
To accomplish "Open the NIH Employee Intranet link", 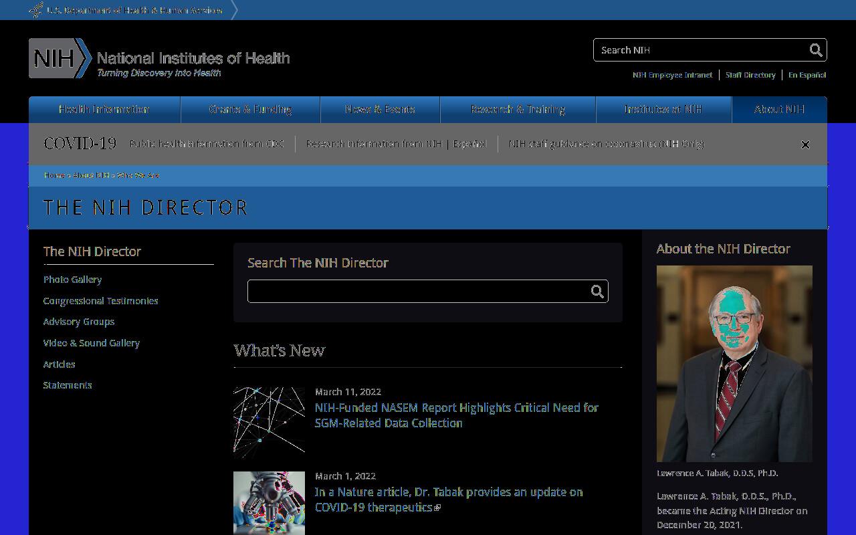I will point(673,75).
